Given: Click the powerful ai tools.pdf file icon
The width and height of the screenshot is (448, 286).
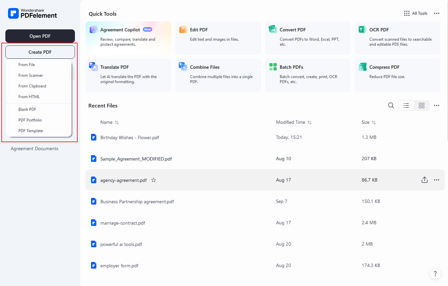Looking at the screenshot, I should 94,244.
